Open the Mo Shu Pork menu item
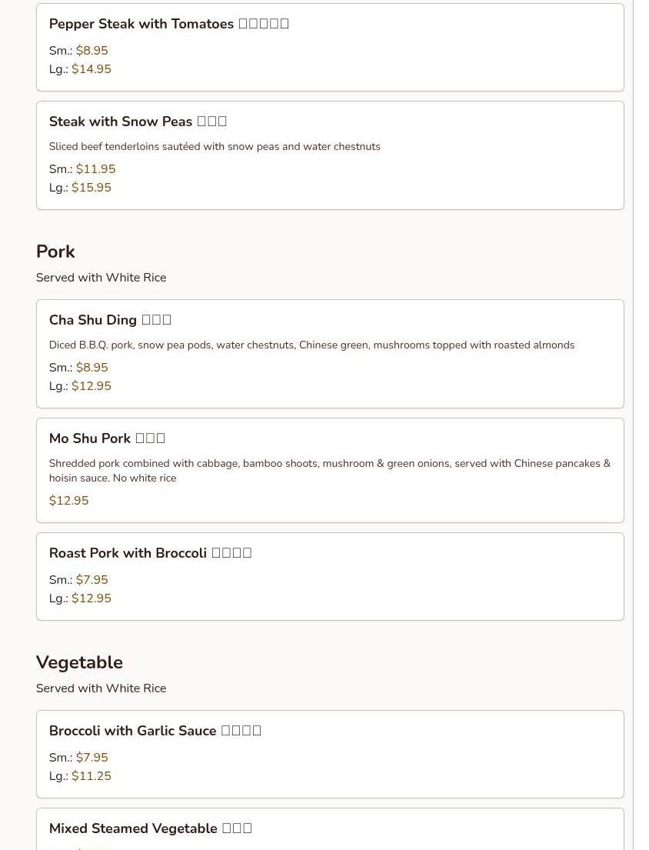 [x=107, y=438]
